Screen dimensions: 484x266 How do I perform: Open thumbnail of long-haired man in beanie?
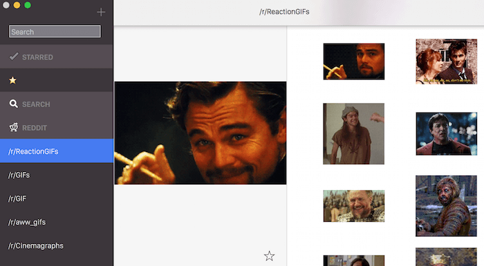coord(354,133)
